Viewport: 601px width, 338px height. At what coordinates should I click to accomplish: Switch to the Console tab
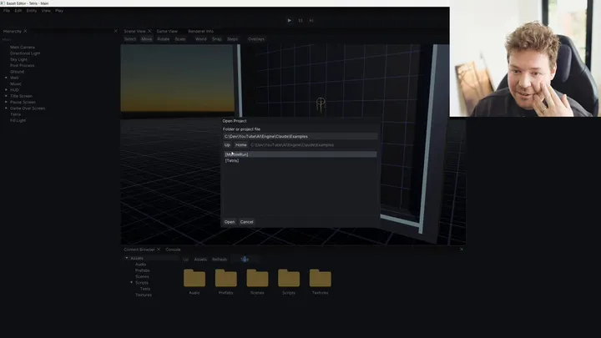174,250
